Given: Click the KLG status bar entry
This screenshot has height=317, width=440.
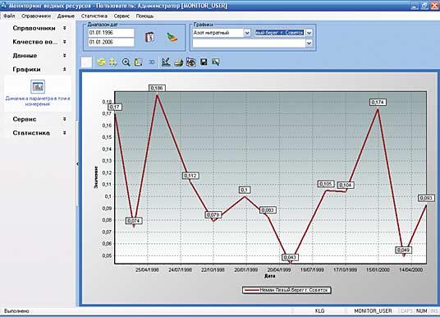Looking at the screenshot, I should 319,310.
